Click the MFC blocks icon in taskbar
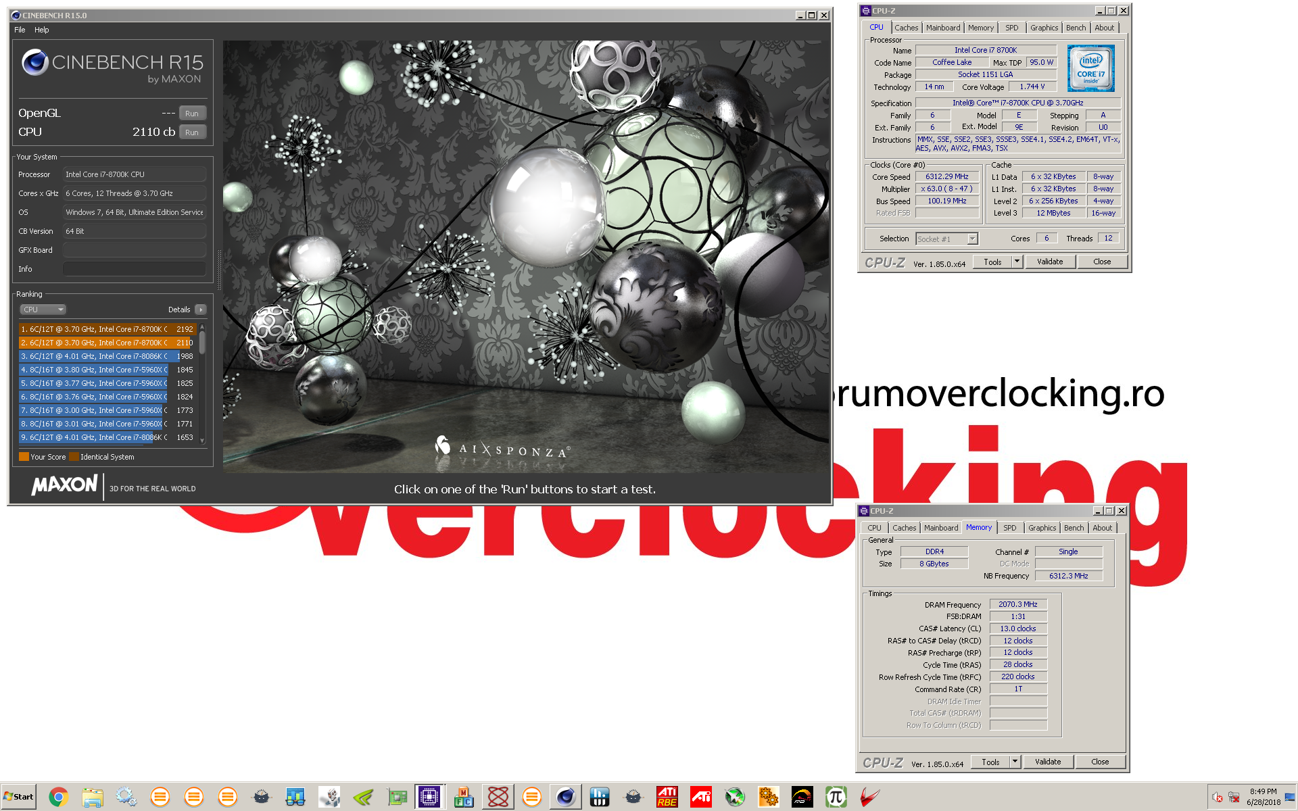 464,797
